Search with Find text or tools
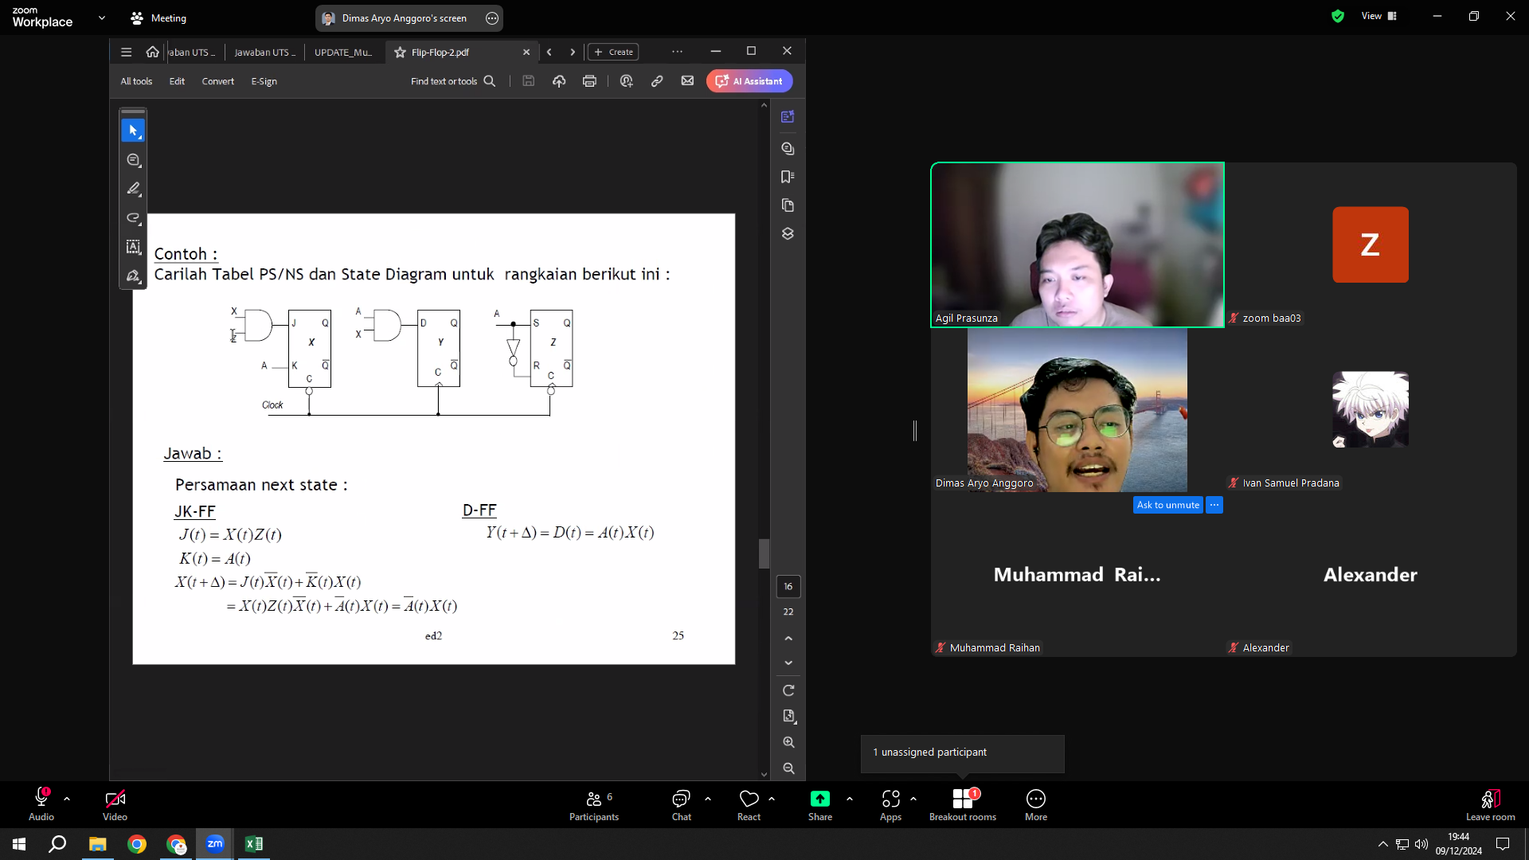Screen dimensions: 1529x860 [x=453, y=81]
